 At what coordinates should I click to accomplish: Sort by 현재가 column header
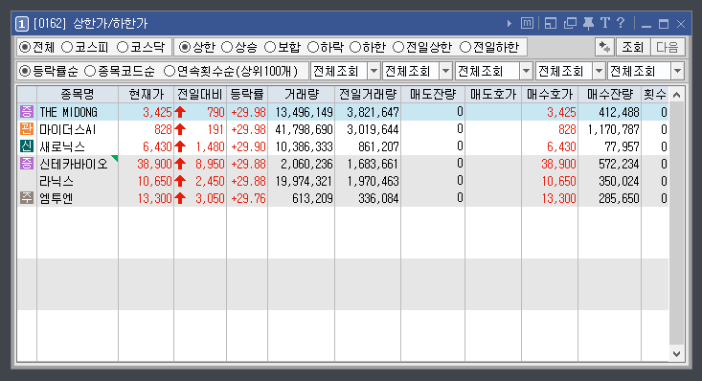point(146,95)
